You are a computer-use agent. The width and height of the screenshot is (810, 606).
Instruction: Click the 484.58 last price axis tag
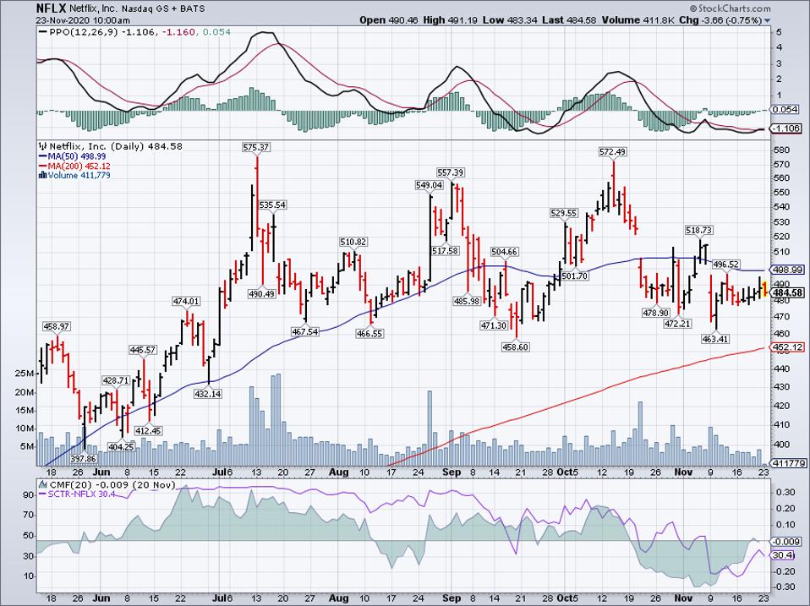788,293
